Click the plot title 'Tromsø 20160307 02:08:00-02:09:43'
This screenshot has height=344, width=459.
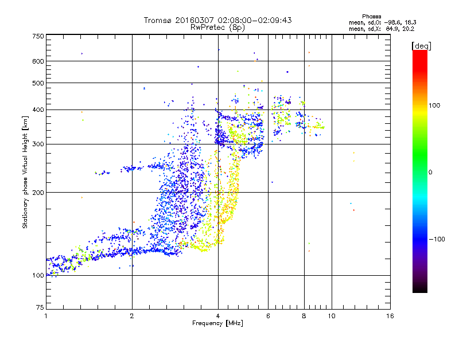coord(217,20)
